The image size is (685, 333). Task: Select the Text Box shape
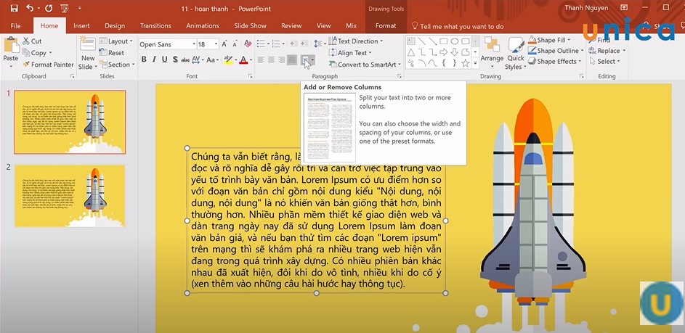click(x=411, y=41)
